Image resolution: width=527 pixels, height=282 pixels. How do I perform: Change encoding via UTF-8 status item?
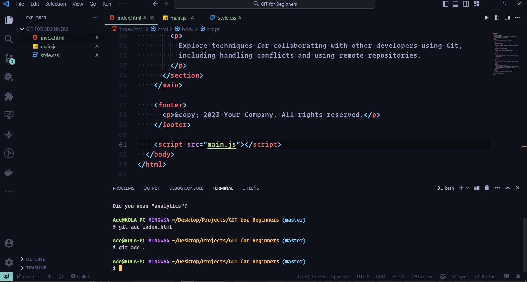pyautogui.click(x=363, y=277)
